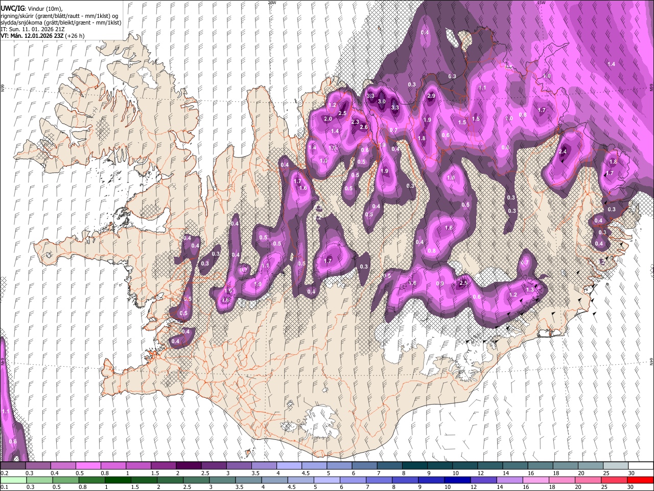Image resolution: width=654 pixels, height=491 pixels.
Task: Click the 0.1 label on the rain scale
Action: [5, 487]
